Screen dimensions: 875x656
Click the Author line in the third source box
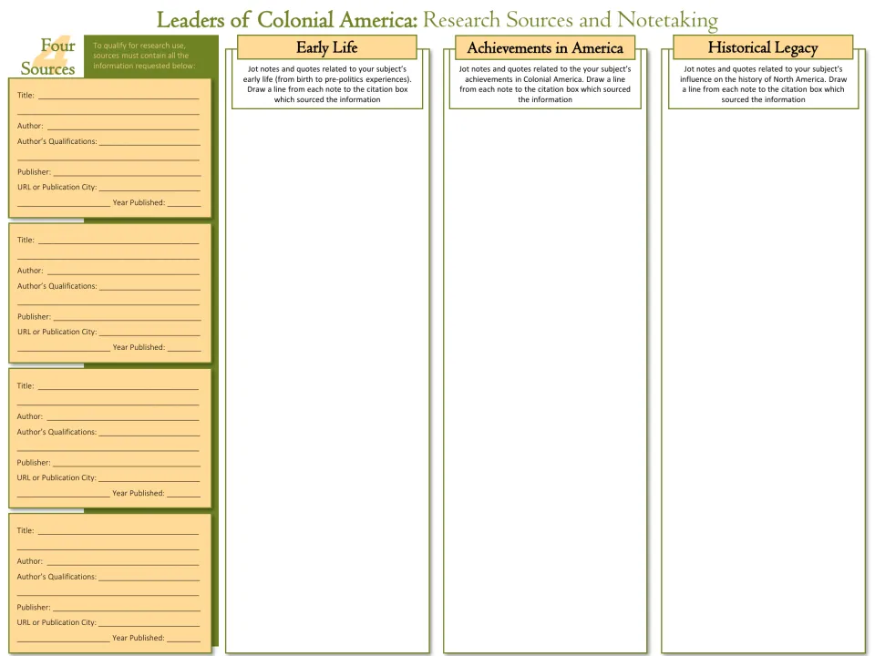coord(123,416)
